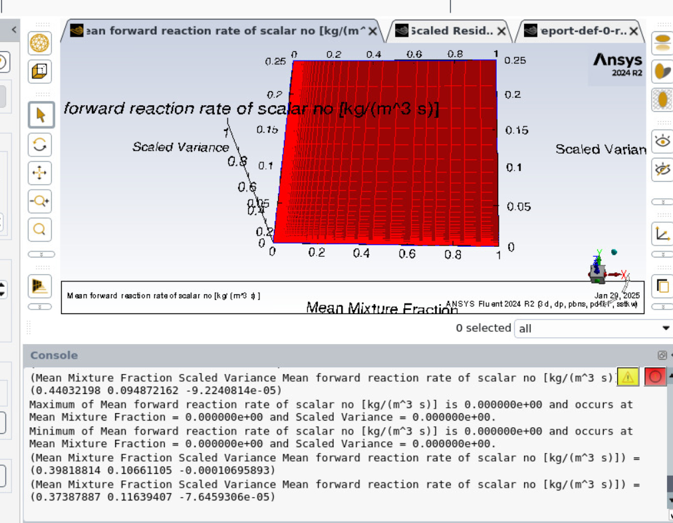This screenshot has width=673, height=523.
Task: Click the overlapping squares copy icon
Action: point(663,286)
